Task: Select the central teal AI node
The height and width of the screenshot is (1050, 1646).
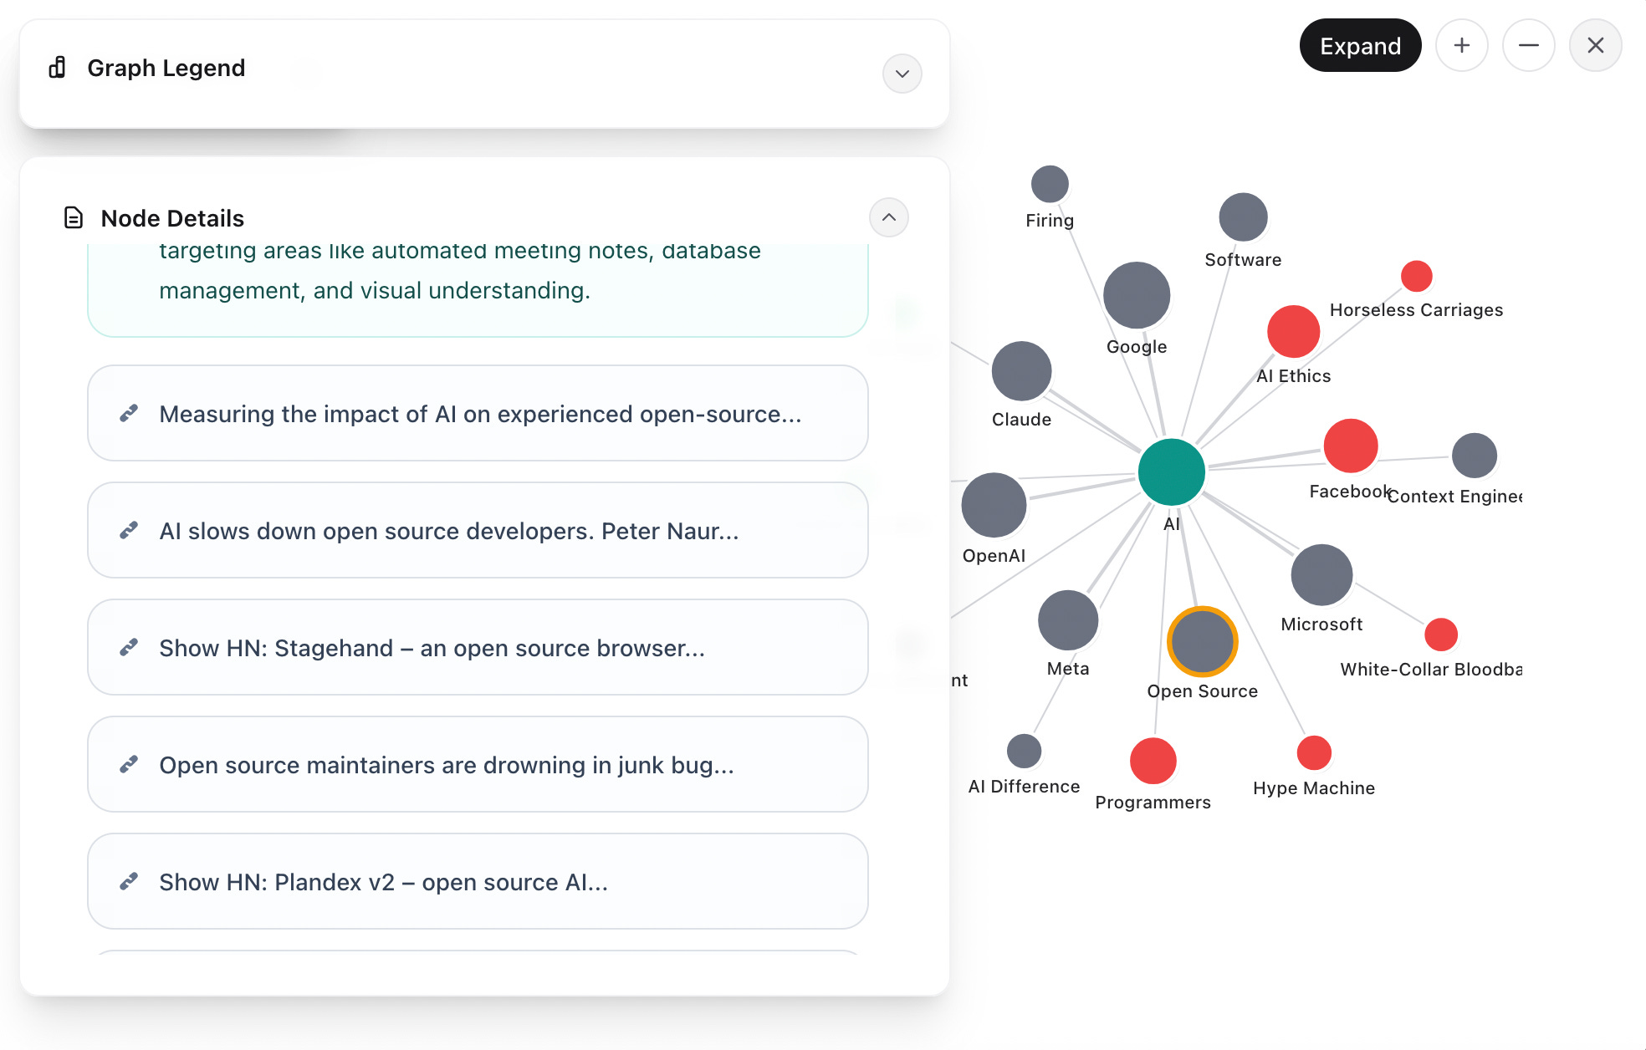Action: (1171, 472)
